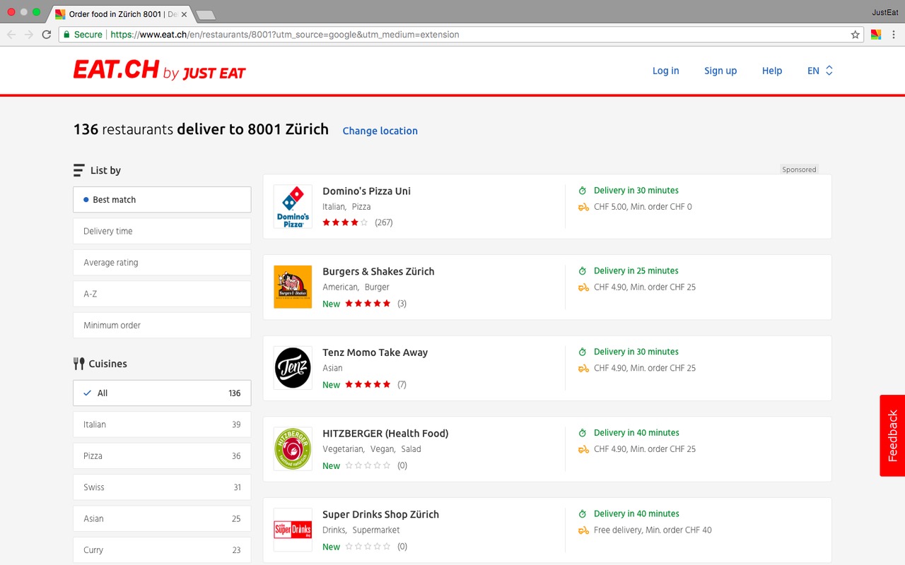This screenshot has height=565, width=905.
Task: Click Burgers & Shakes five-star rating
Action: coord(368,304)
